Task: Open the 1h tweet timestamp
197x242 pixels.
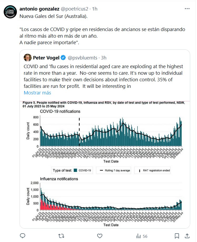Action: [x=95, y=9]
